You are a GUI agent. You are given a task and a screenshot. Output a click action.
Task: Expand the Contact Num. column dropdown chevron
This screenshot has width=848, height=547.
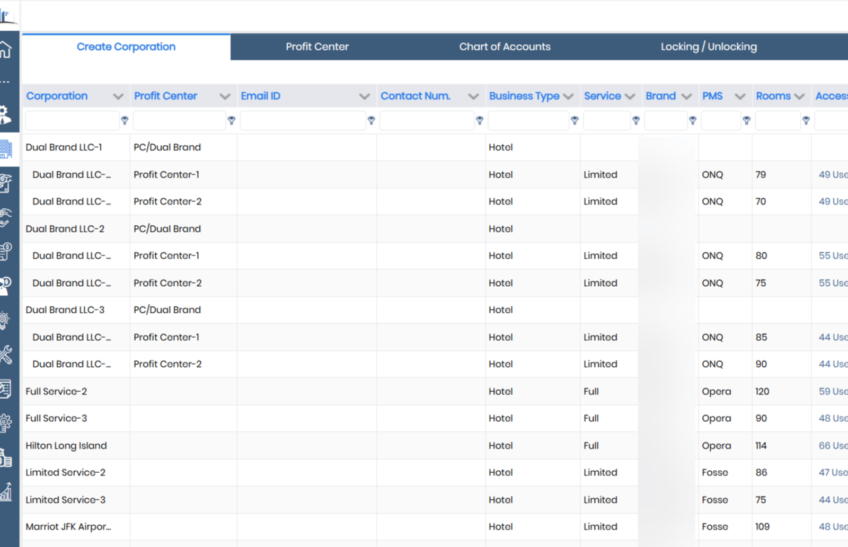pos(474,96)
